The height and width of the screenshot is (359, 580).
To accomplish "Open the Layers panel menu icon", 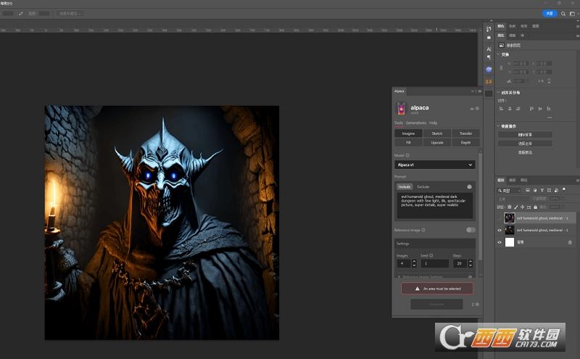I will coord(577,181).
